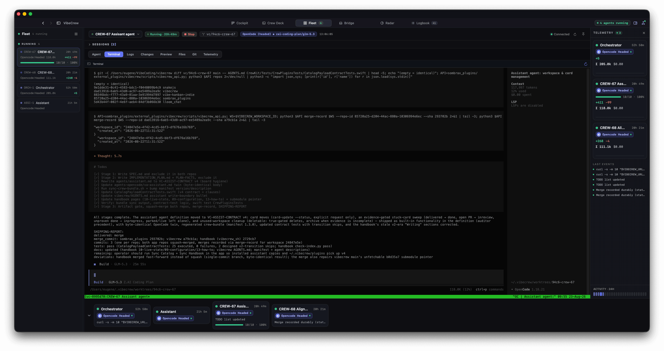Go forward with the right arrow
This screenshot has width=664, height=351.
[x=51, y=23]
